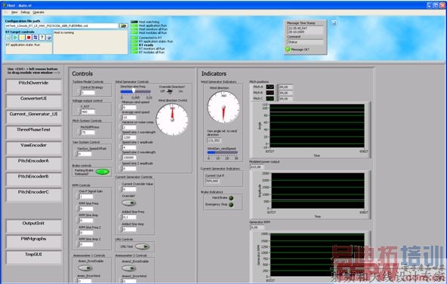Click the Pitch C plot legend icon

[270, 99]
